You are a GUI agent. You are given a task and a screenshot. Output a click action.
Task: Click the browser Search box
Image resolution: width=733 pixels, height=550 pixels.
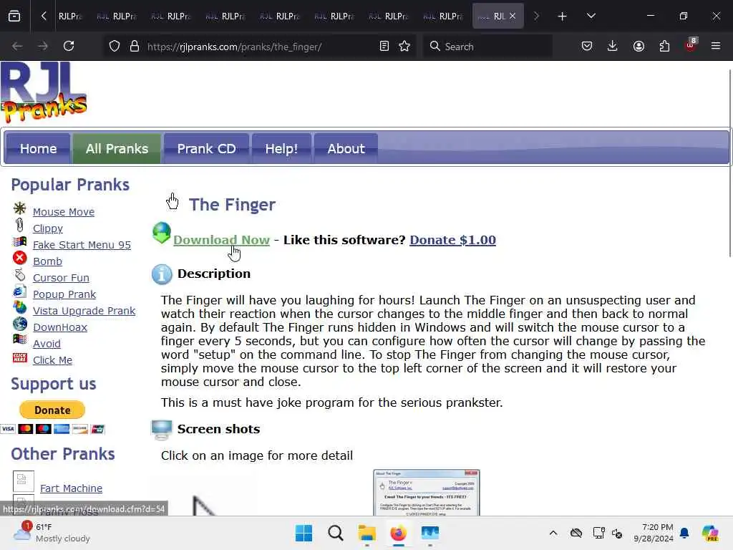[x=487, y=47]
